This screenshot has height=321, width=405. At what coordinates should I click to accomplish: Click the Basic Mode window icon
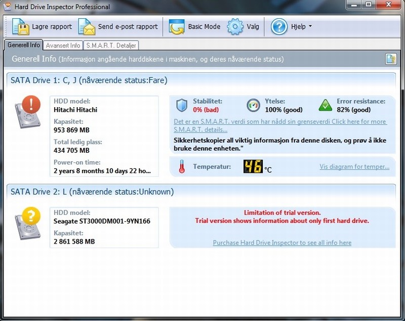click(x=177, y=27)
